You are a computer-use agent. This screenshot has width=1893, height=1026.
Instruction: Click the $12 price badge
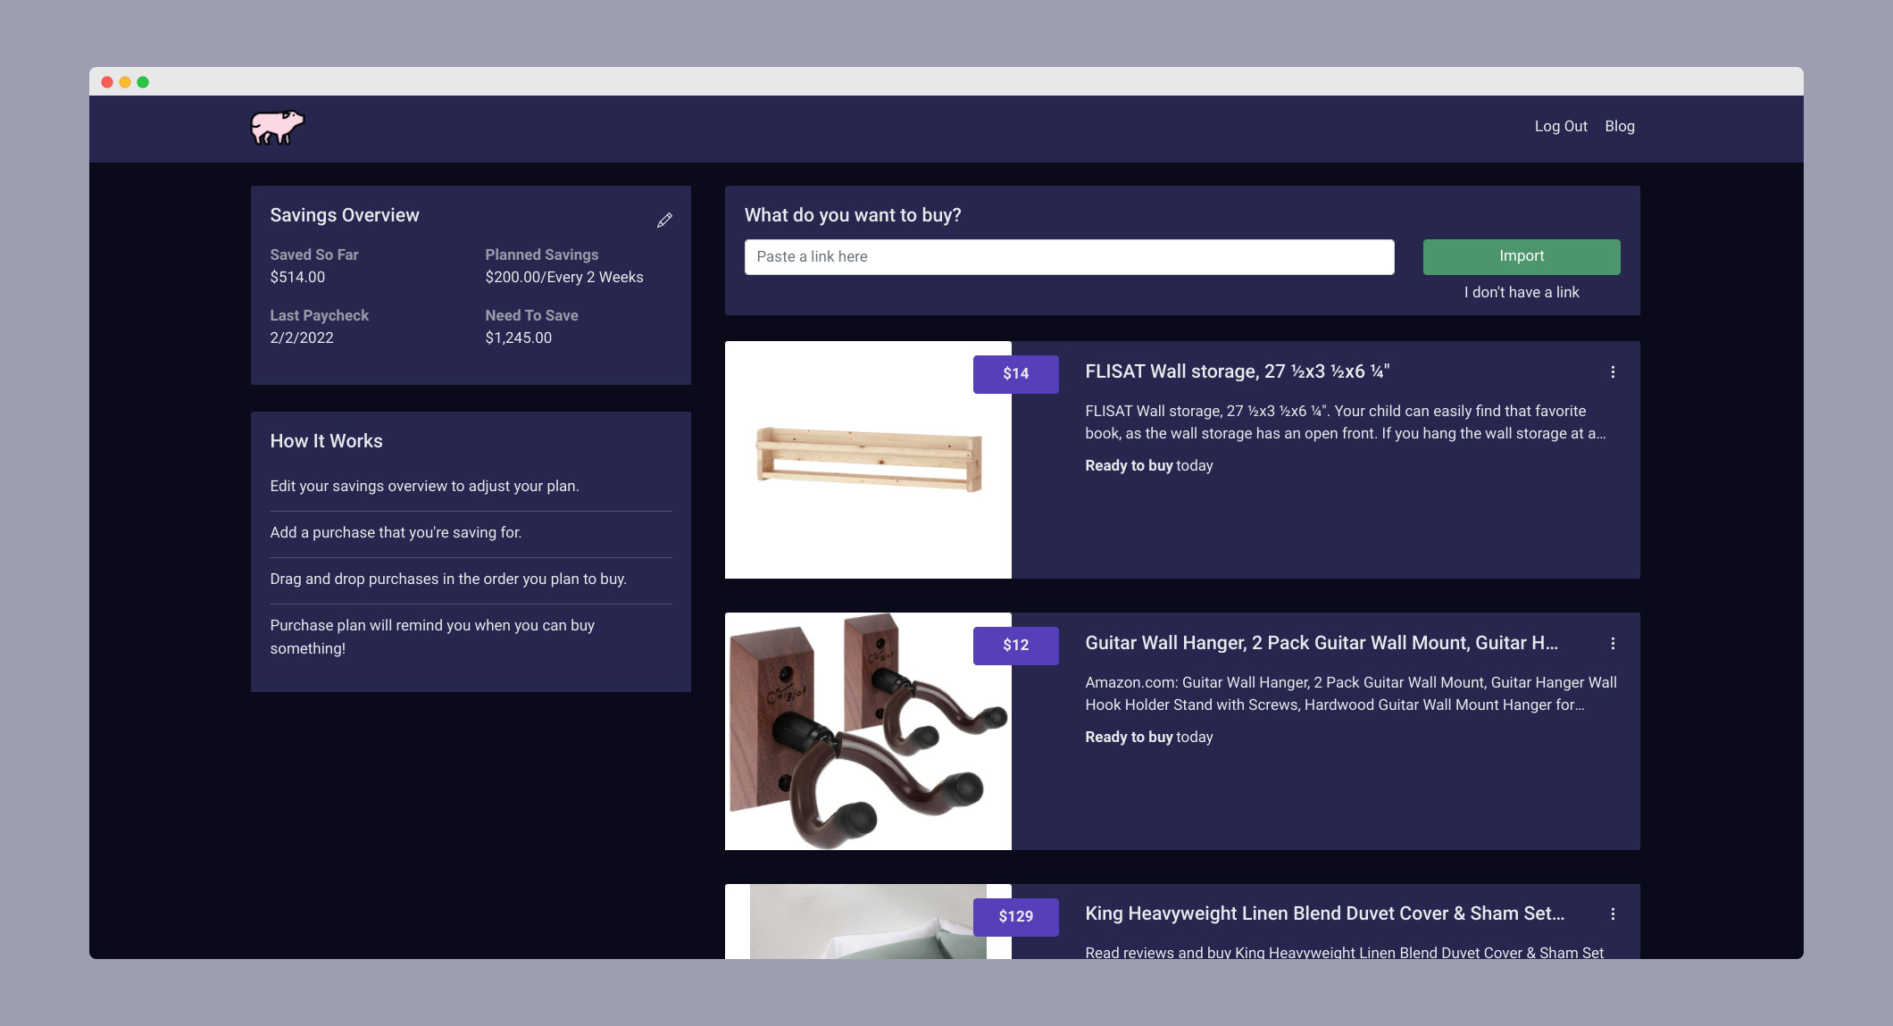click(1015, 645)
